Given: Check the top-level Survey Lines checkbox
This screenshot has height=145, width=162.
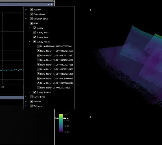Looking at the screenshot, I should [31, 97].
